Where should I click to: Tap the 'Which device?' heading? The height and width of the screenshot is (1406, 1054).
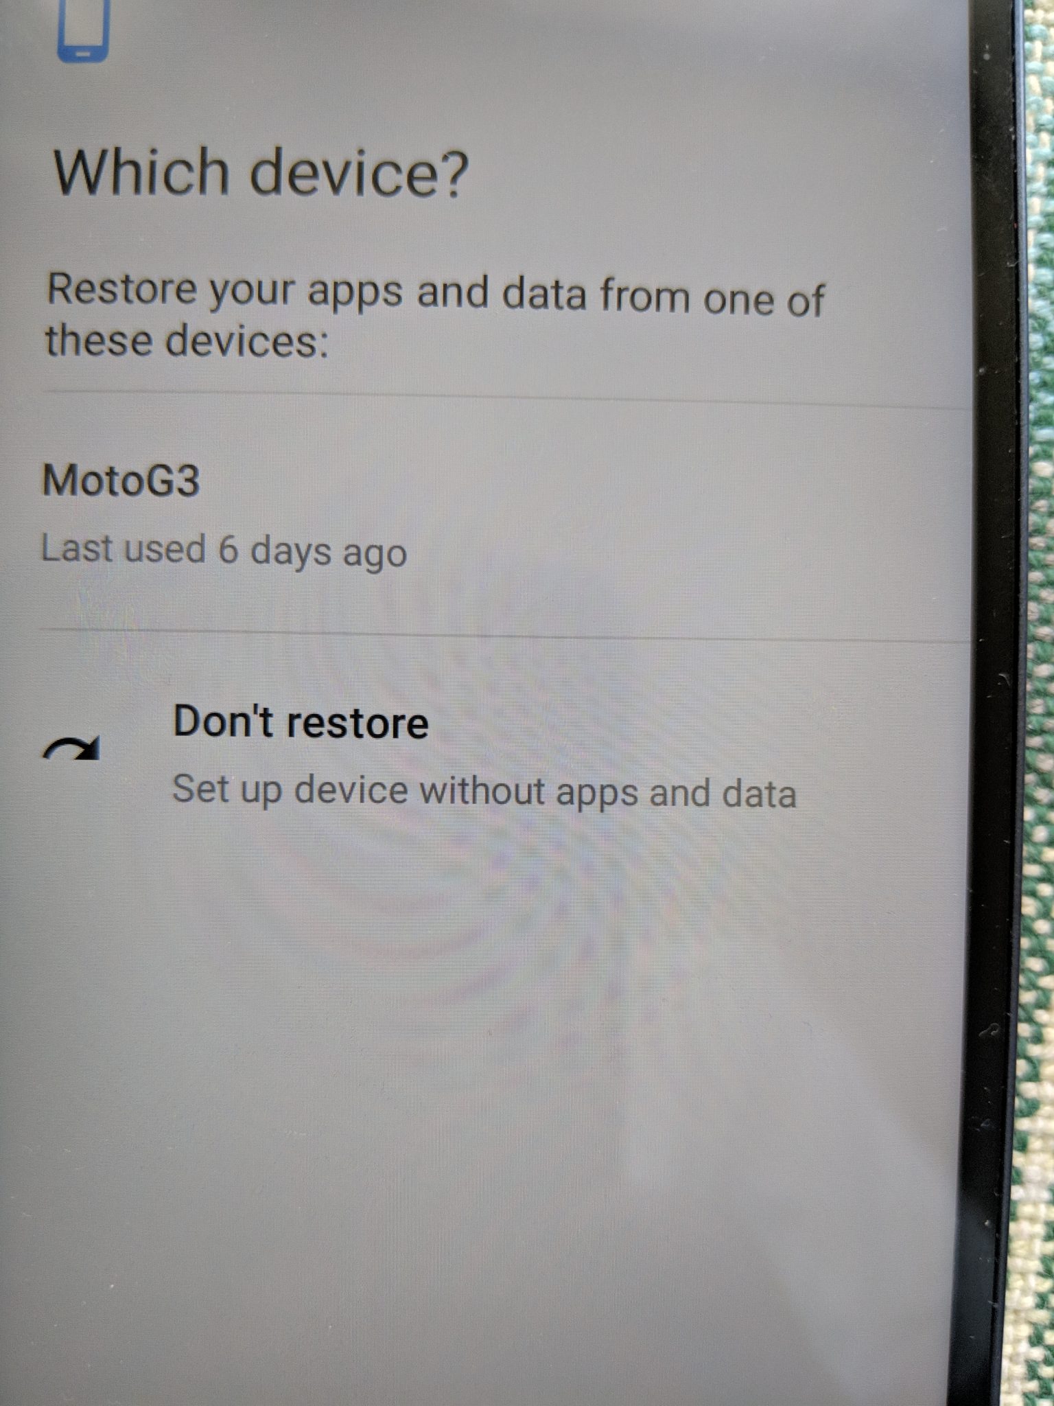261,172
